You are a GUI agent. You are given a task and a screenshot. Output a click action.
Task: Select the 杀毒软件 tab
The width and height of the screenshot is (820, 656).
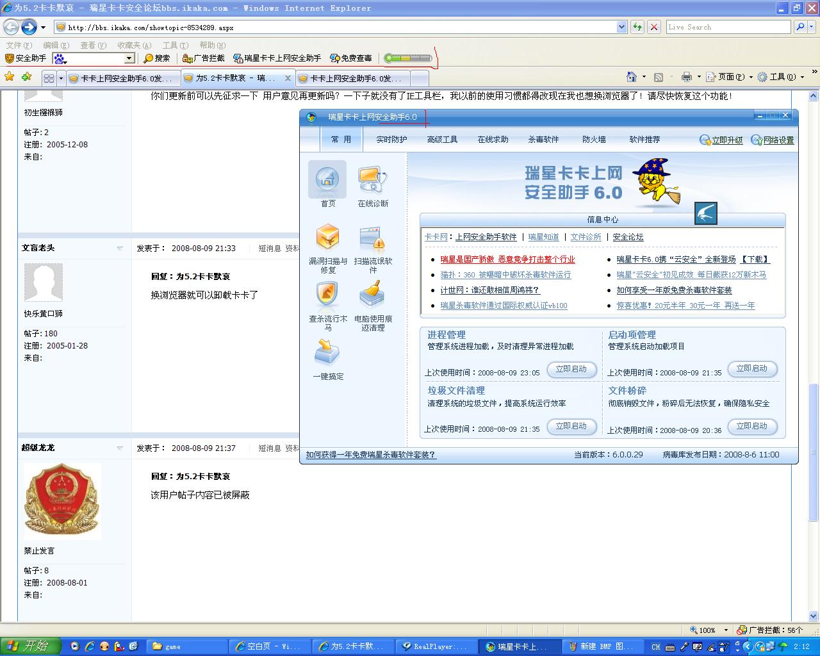click(x=543, y=140)
